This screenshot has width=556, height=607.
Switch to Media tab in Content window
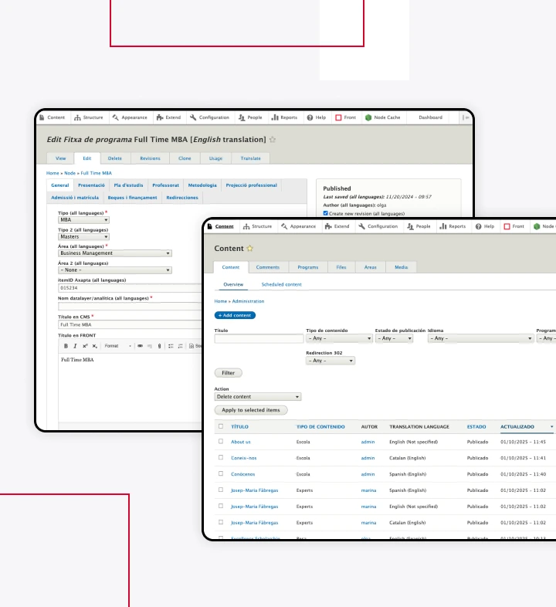point(401,267)
